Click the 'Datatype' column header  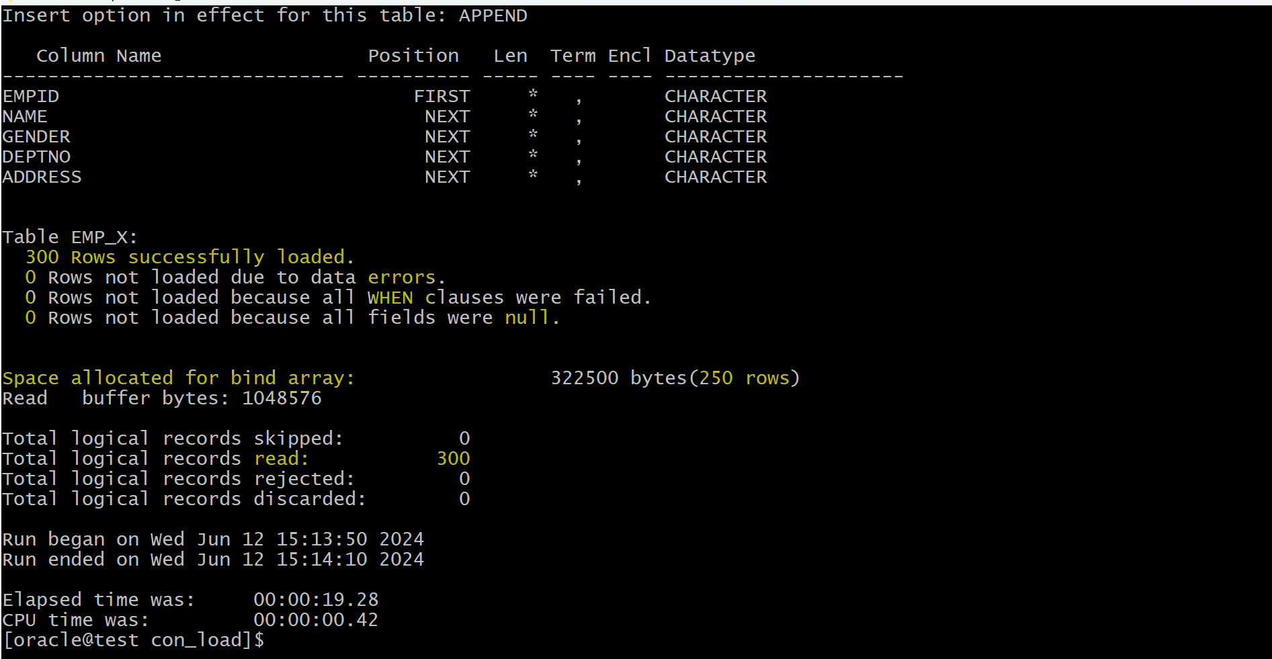click(x=710, y=56)
